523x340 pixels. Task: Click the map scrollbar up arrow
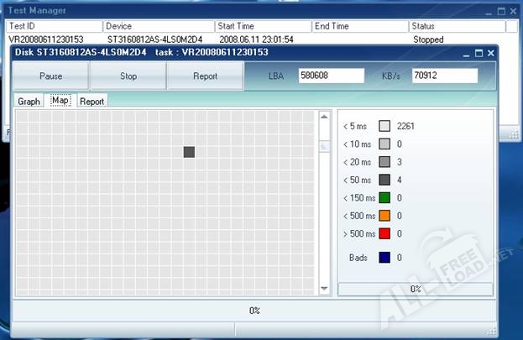pyautogui.click(x=324, y=118)
